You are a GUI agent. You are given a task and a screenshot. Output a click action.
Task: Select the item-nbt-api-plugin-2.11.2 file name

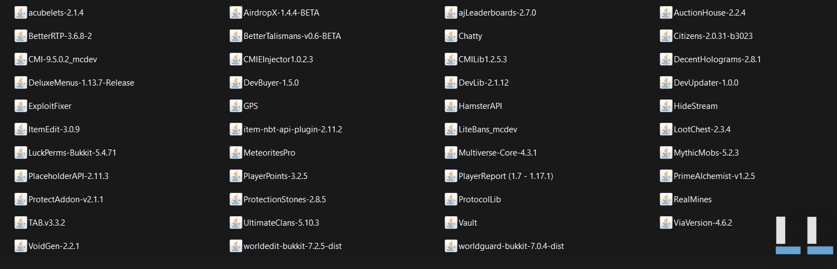293,129
